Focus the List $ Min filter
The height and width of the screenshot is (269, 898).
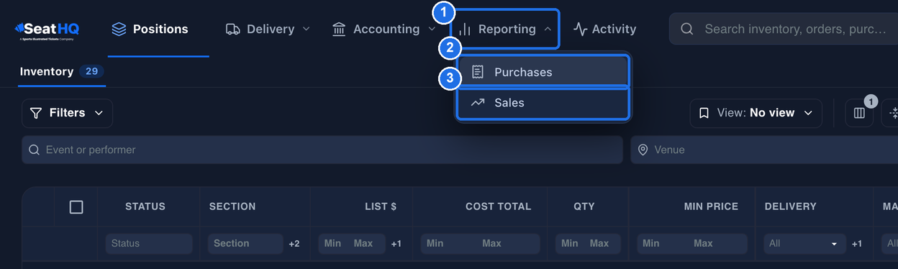[333, 244]
